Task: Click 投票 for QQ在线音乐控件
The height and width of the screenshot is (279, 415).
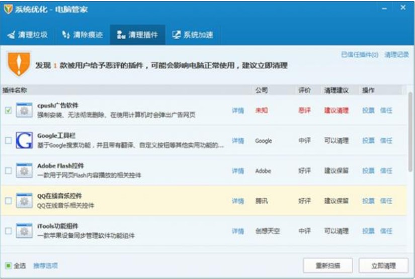Action: point(368,201)
